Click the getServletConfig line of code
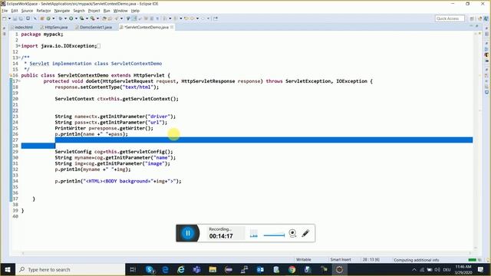Image resolution: width=491 pixels, height=276 pixels. click(114, 152)
